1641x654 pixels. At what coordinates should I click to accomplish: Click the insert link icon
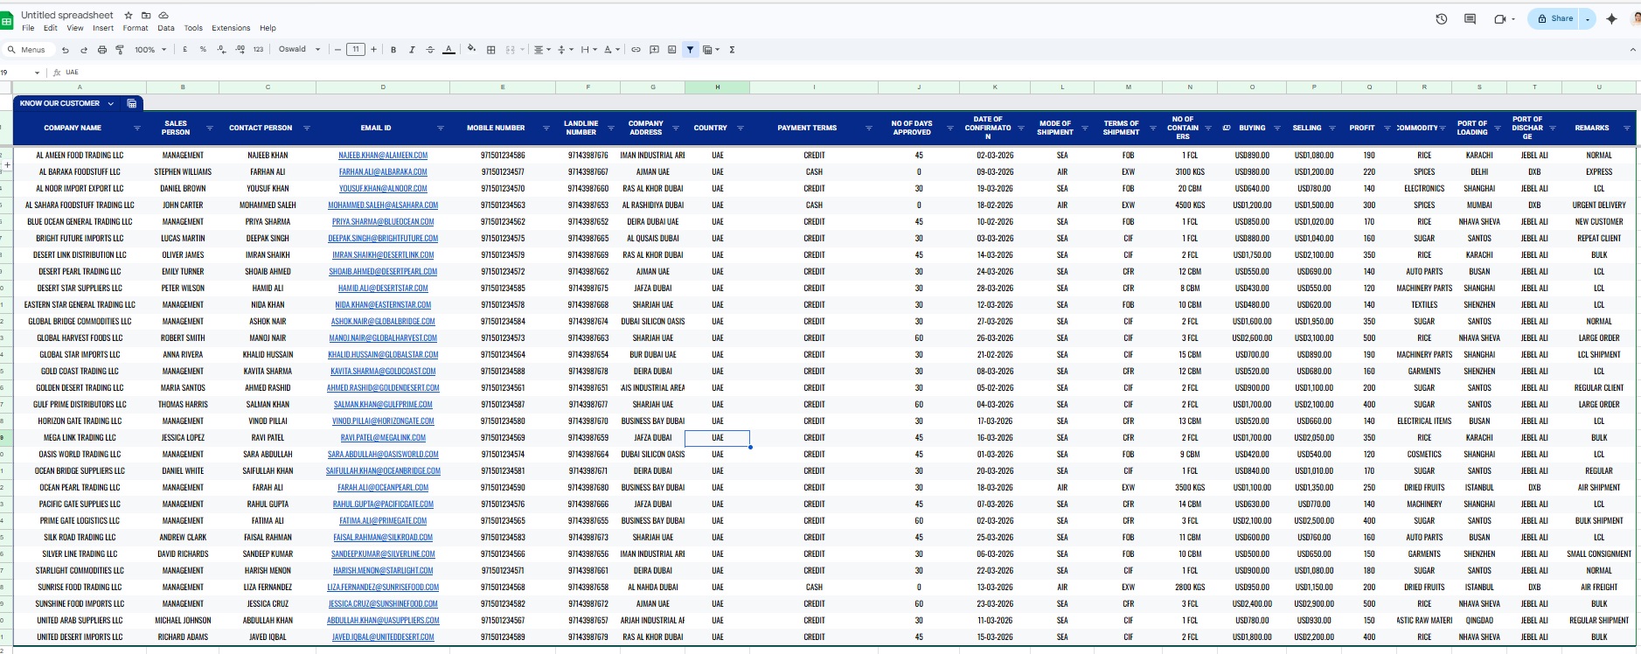click(636, 50)
